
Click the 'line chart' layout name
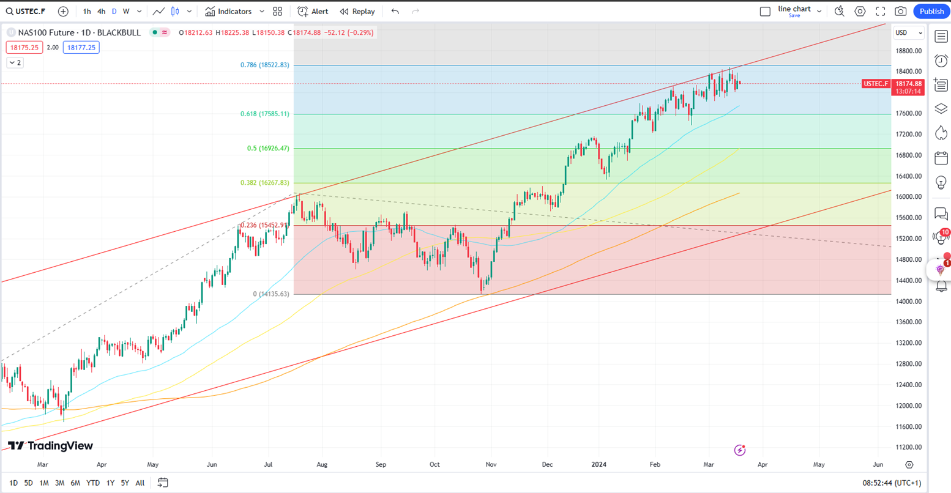point(794,9)
